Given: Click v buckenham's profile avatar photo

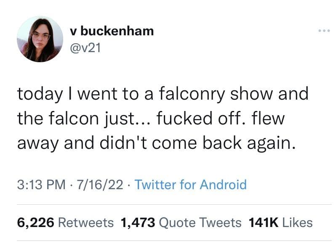Looking at the screenshot, I should tap(40, 39).
